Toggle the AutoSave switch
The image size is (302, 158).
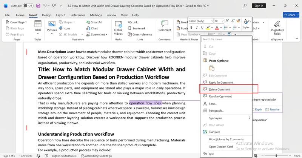(x=28, y=6)
